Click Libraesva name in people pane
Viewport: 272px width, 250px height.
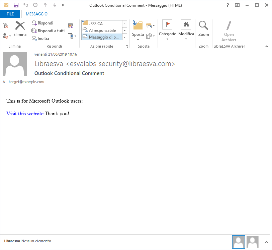(12, 241)
